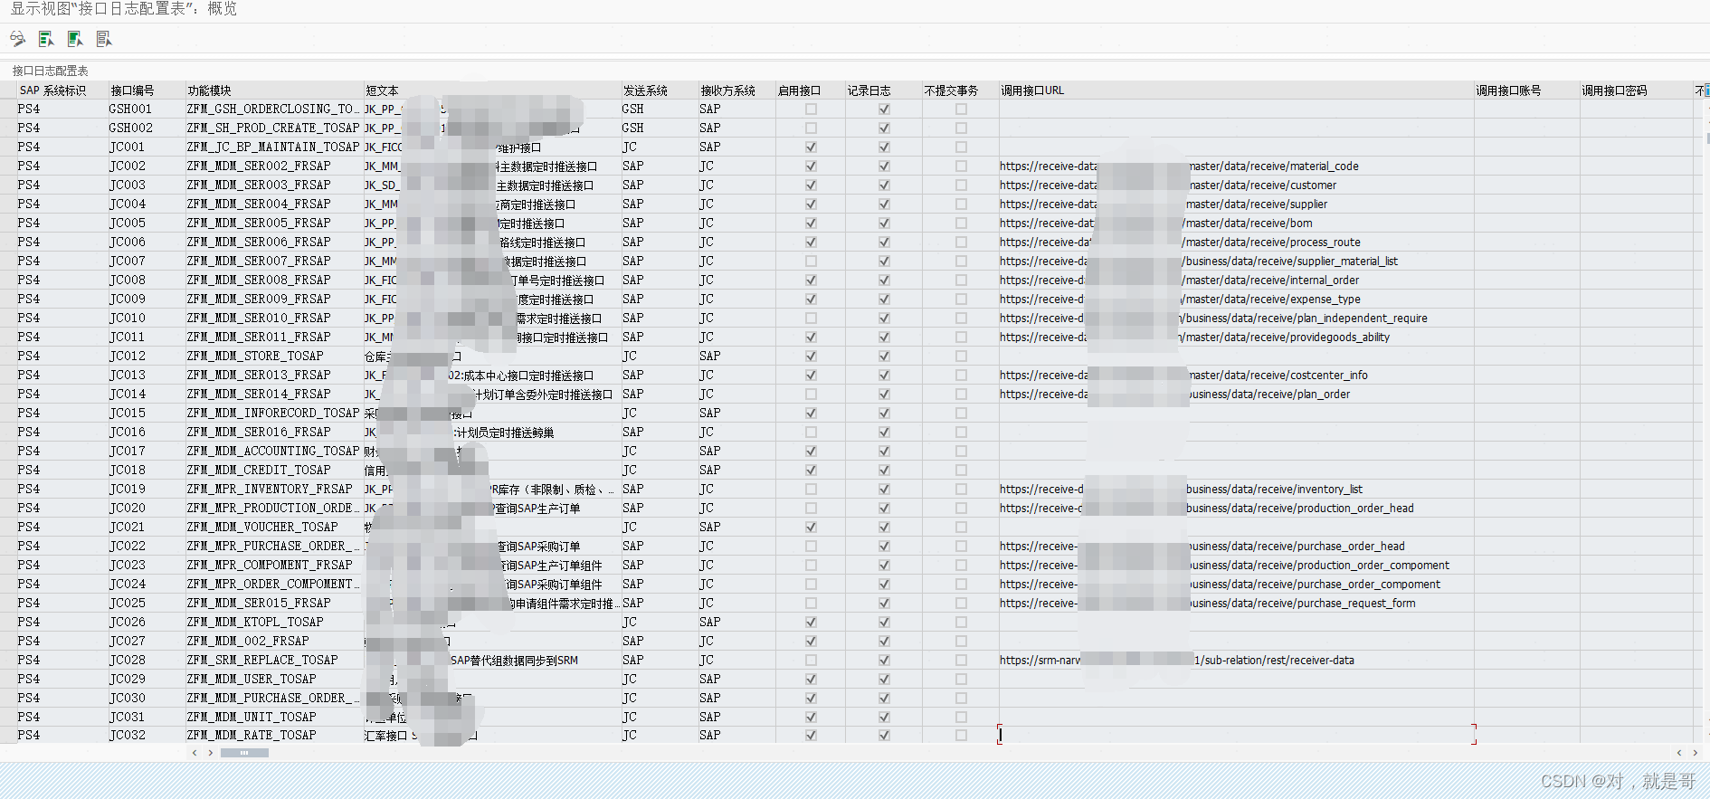Select cell ZFM_MDM_RATE_TOSAP

273,736
